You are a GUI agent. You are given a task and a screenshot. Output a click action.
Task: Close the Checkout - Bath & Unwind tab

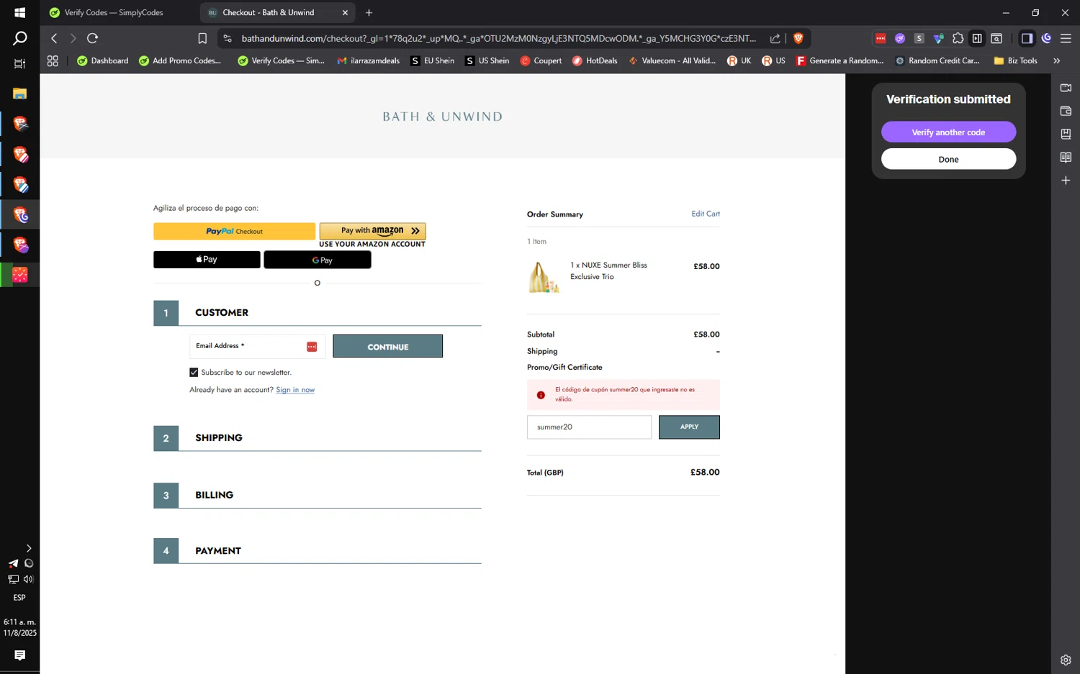[345, 12]
